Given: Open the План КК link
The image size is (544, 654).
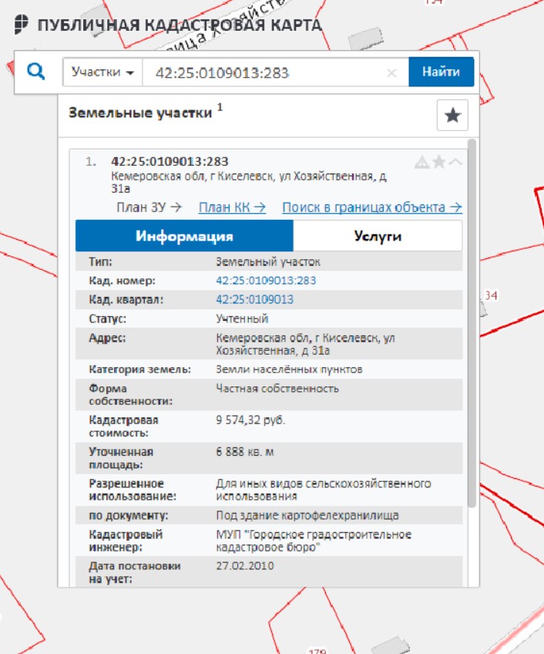Looking at the screenshot, I should click(x=232, y=207).
